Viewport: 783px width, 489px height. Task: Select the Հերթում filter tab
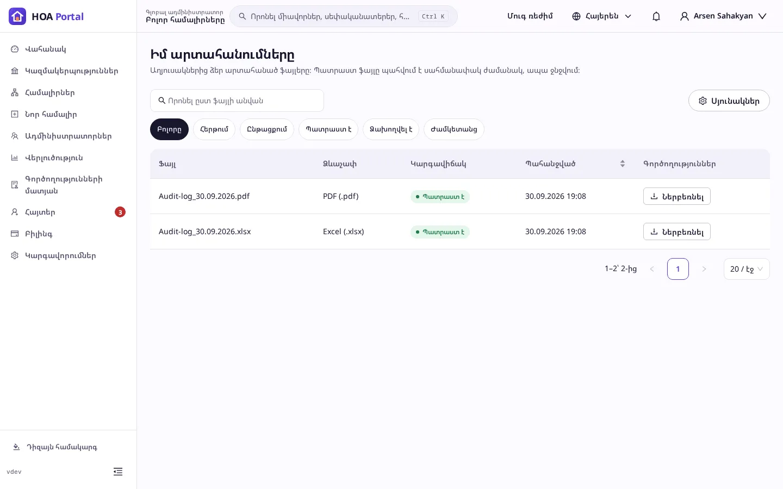coord(214,129)
